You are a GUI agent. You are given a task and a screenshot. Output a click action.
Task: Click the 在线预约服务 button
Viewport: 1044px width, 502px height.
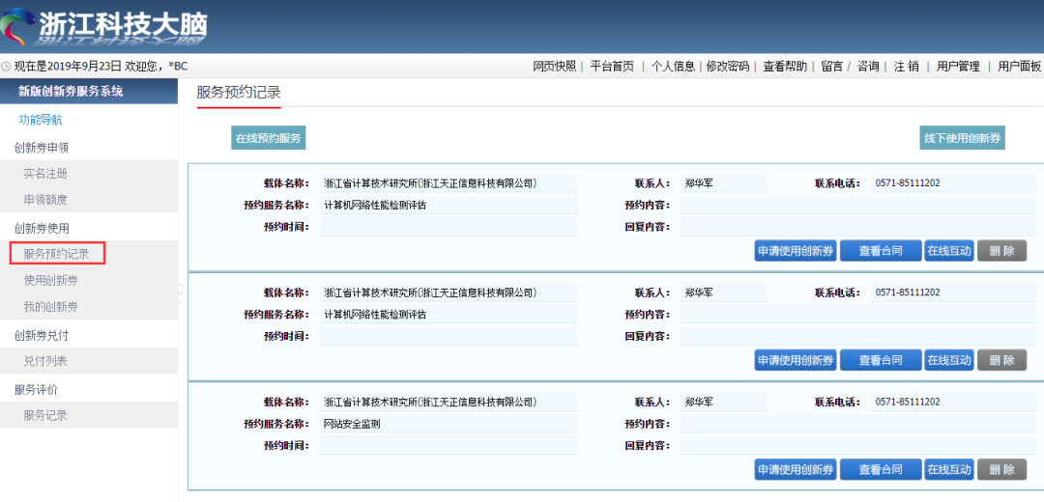click(x=269, y=138)
